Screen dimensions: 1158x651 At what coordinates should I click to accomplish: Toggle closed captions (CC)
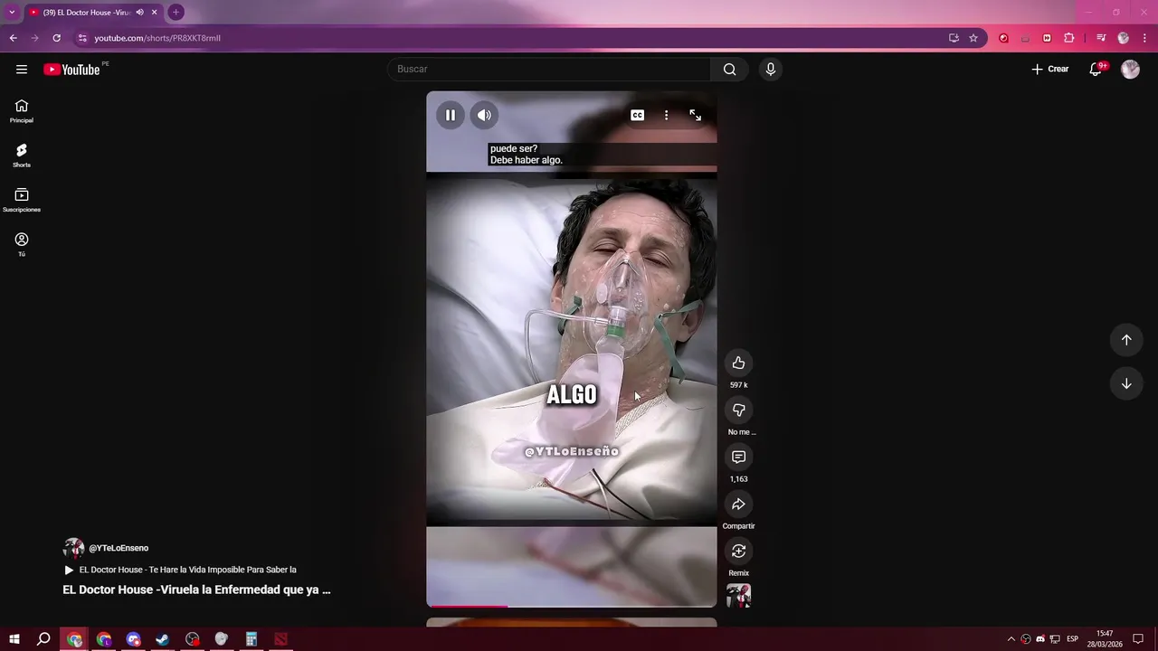[638, 115]
